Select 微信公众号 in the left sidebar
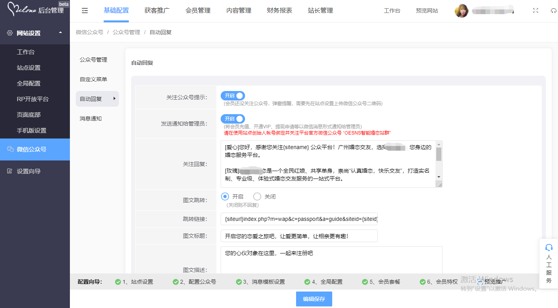The image size is (558, 308). pos(35,149)
